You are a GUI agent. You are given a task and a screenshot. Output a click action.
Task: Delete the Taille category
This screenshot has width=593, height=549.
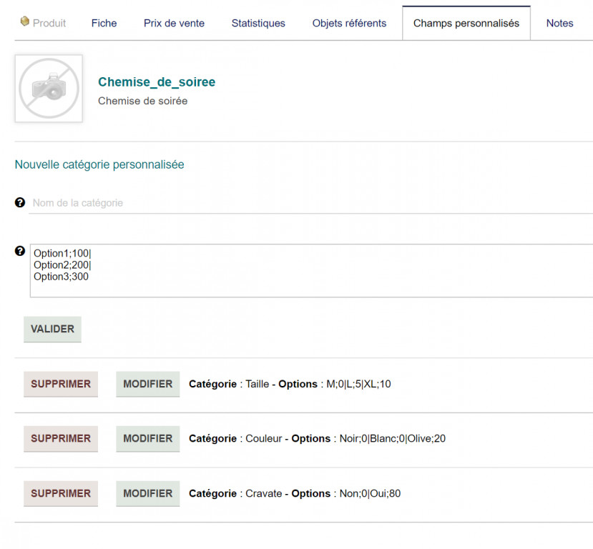pos(61,384)
